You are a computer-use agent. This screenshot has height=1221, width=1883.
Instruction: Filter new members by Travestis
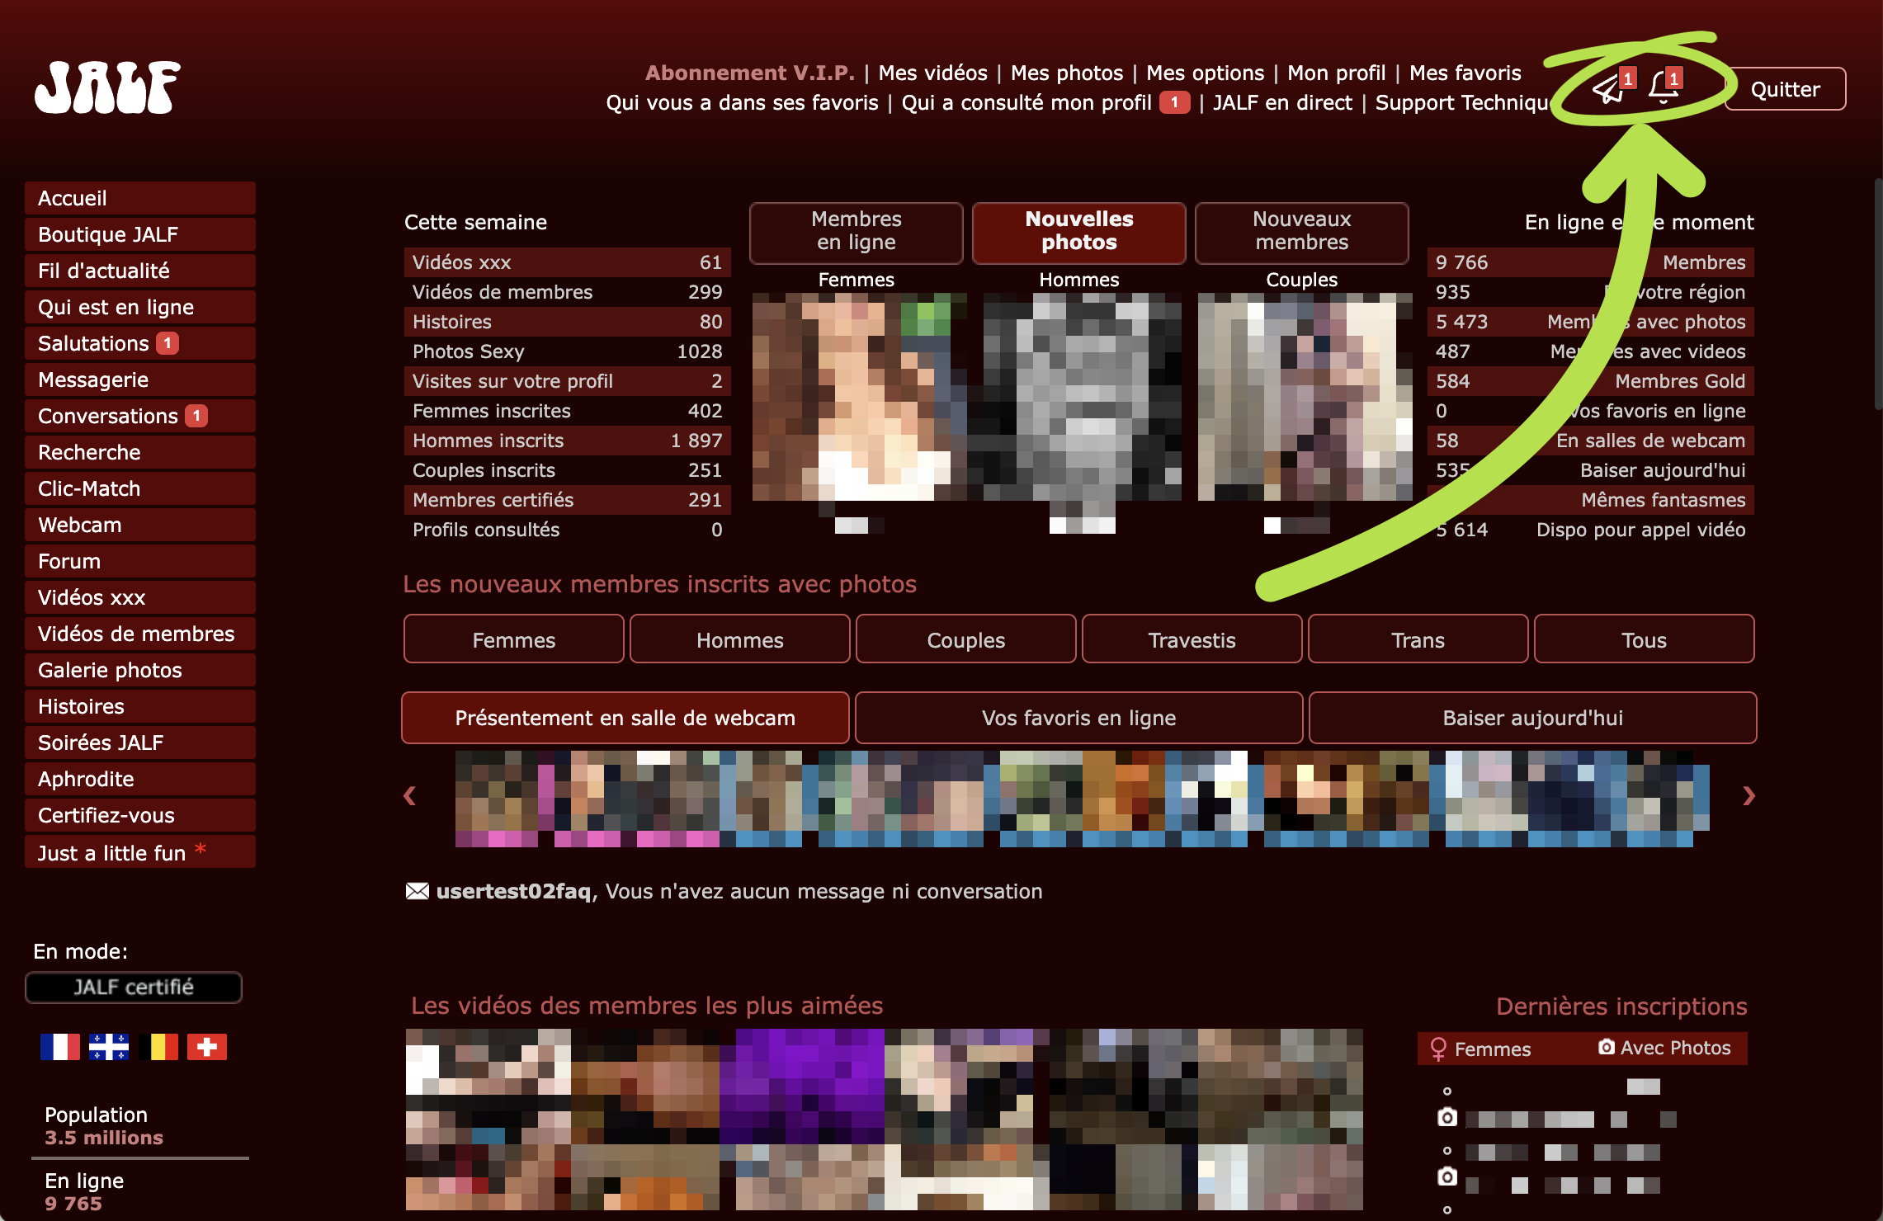point(1192,639)
